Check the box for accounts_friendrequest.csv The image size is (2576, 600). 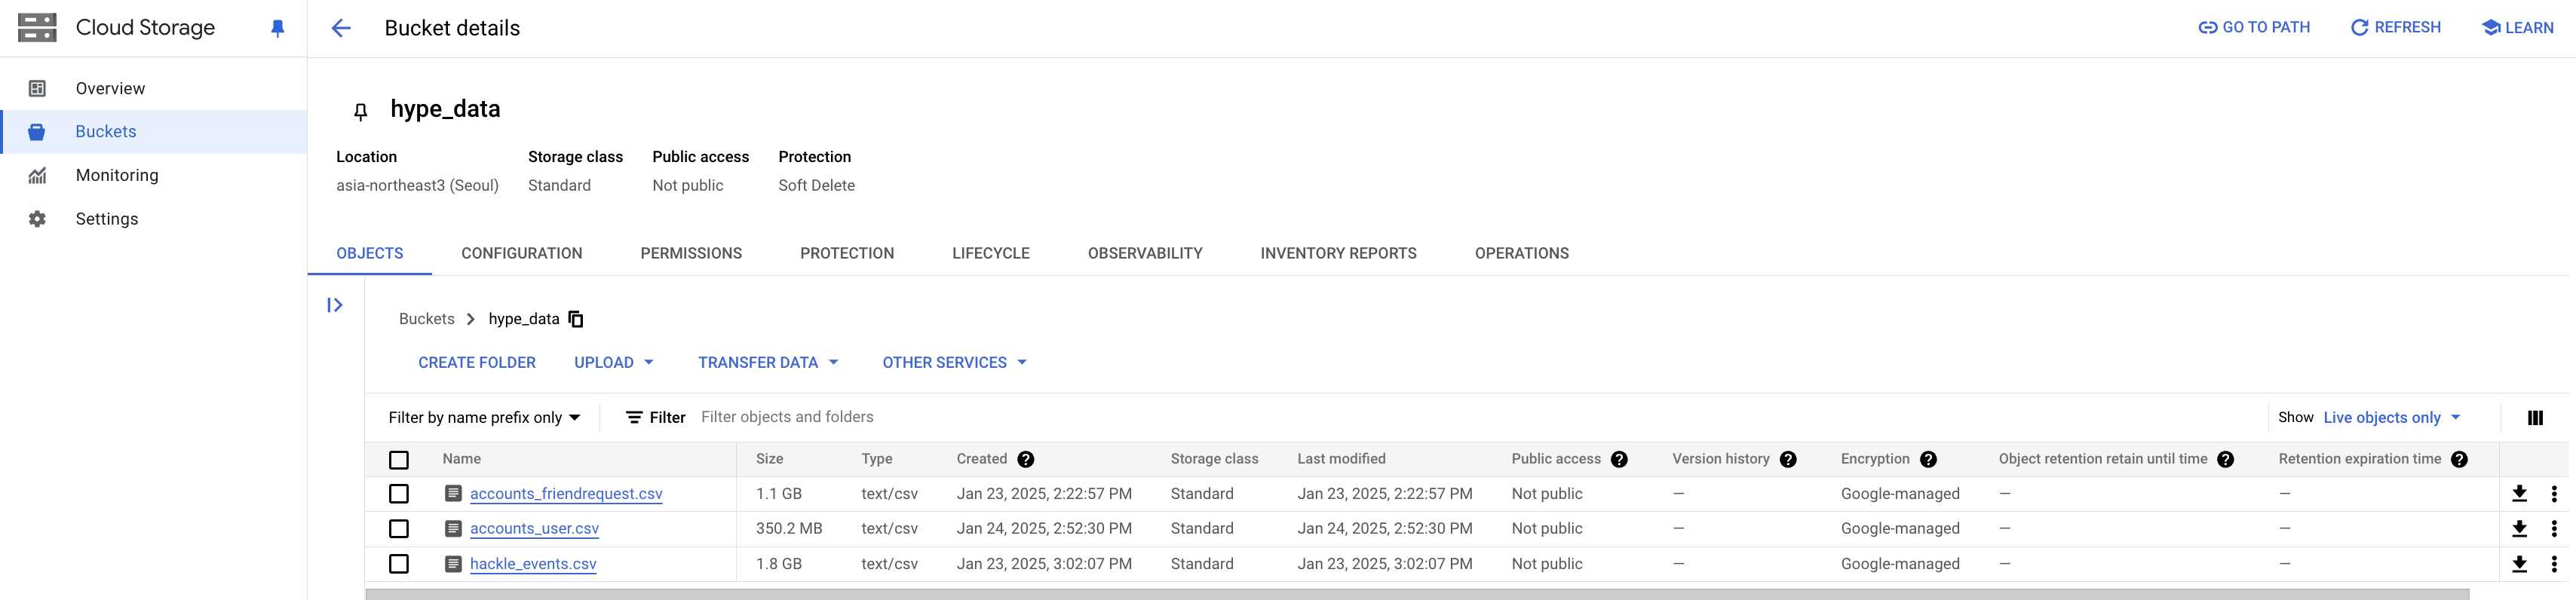click(x=399, y=494)
